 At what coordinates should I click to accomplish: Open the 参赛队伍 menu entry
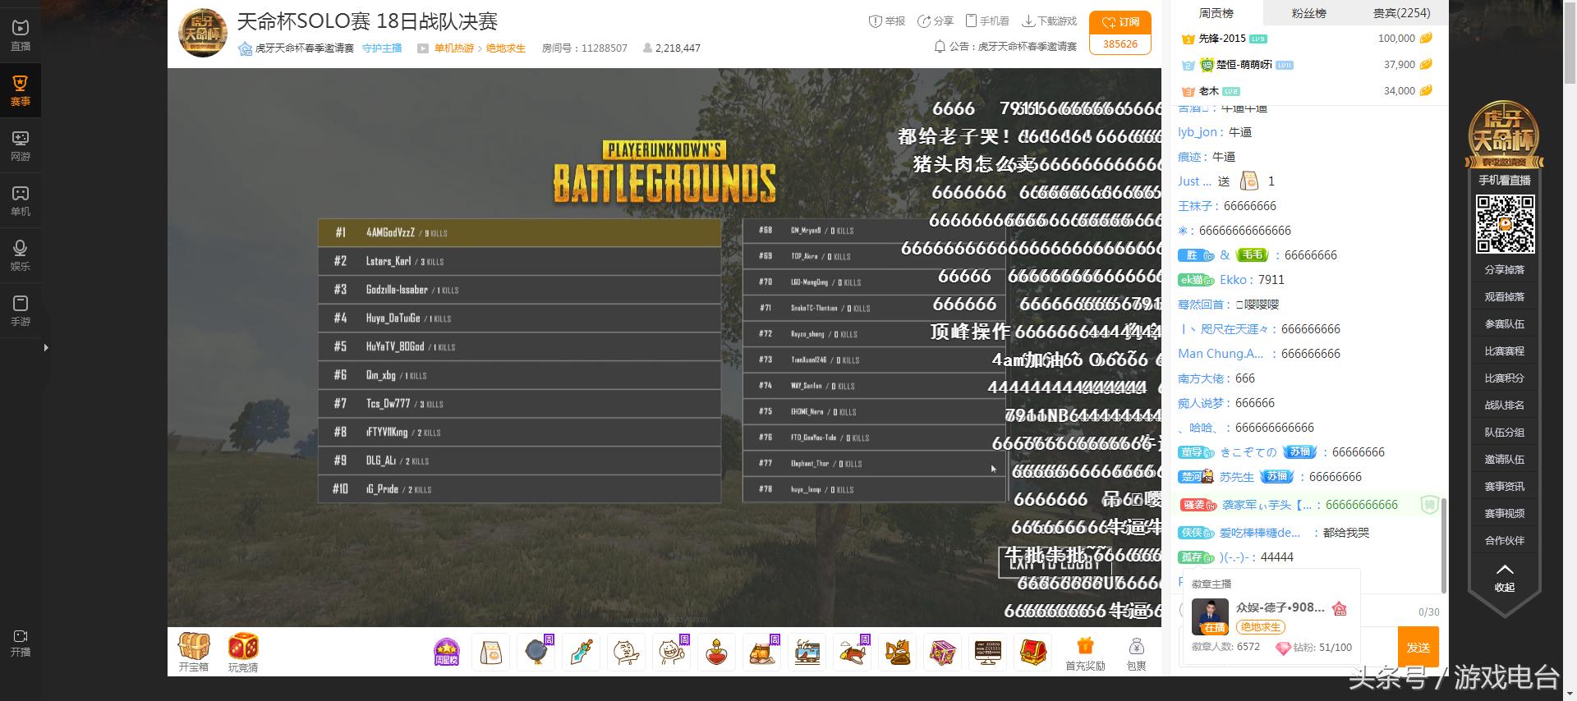1505,324
